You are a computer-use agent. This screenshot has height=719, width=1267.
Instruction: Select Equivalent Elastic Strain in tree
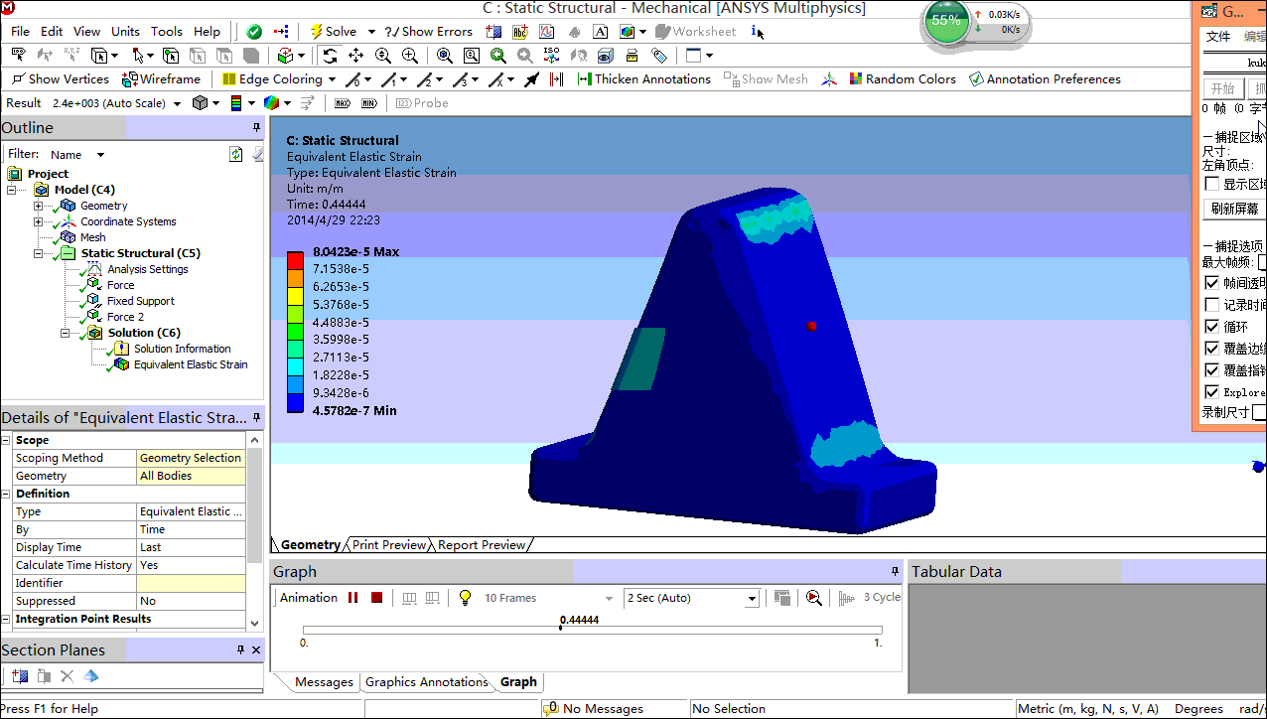tap(191, 364)
